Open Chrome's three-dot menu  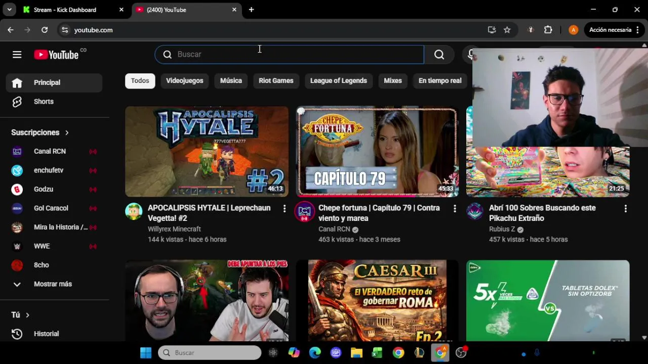coord(637,30)
